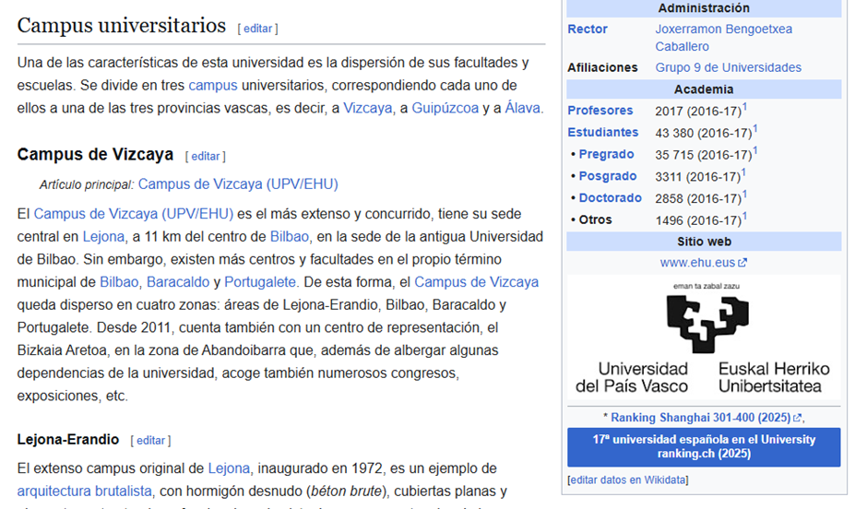Click footnote 1 next to Doctorado 2858
Image resolution: width=867 pixels, height=509 pixels.
point(745,194)
